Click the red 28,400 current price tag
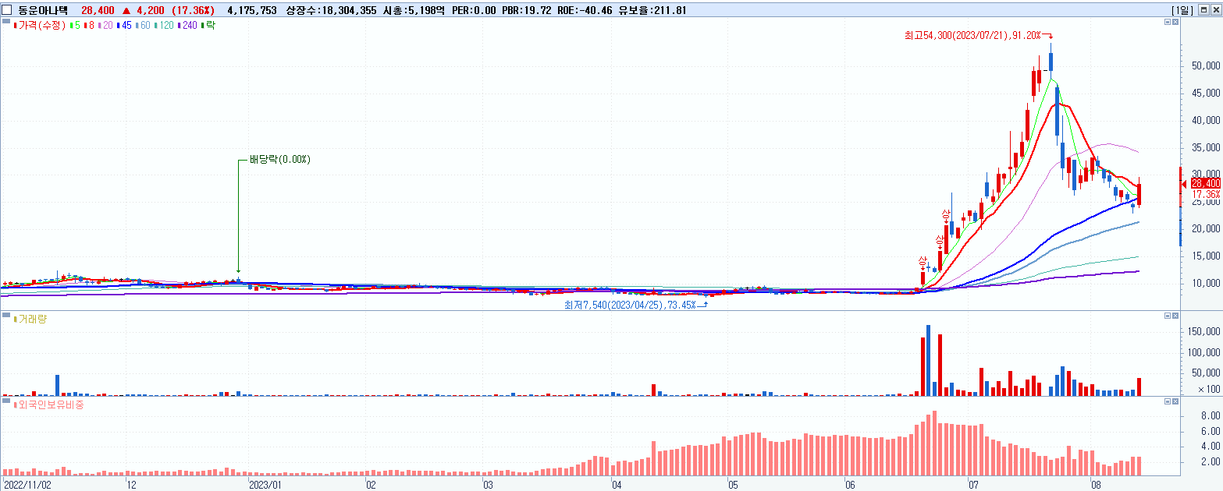This screenshot has height=491, width=1223. coord(1207,183)
